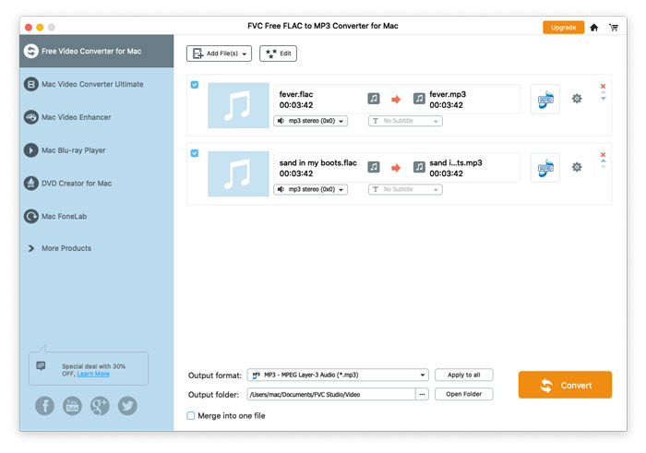Screen dimensions: 646x453
Task: Remove sand in my boots.flac with red X
Action: click(x=603, y=154)
